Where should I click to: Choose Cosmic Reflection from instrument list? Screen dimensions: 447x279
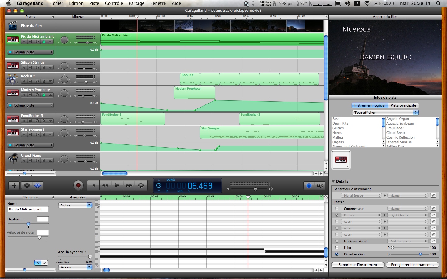tap(400, 137)
